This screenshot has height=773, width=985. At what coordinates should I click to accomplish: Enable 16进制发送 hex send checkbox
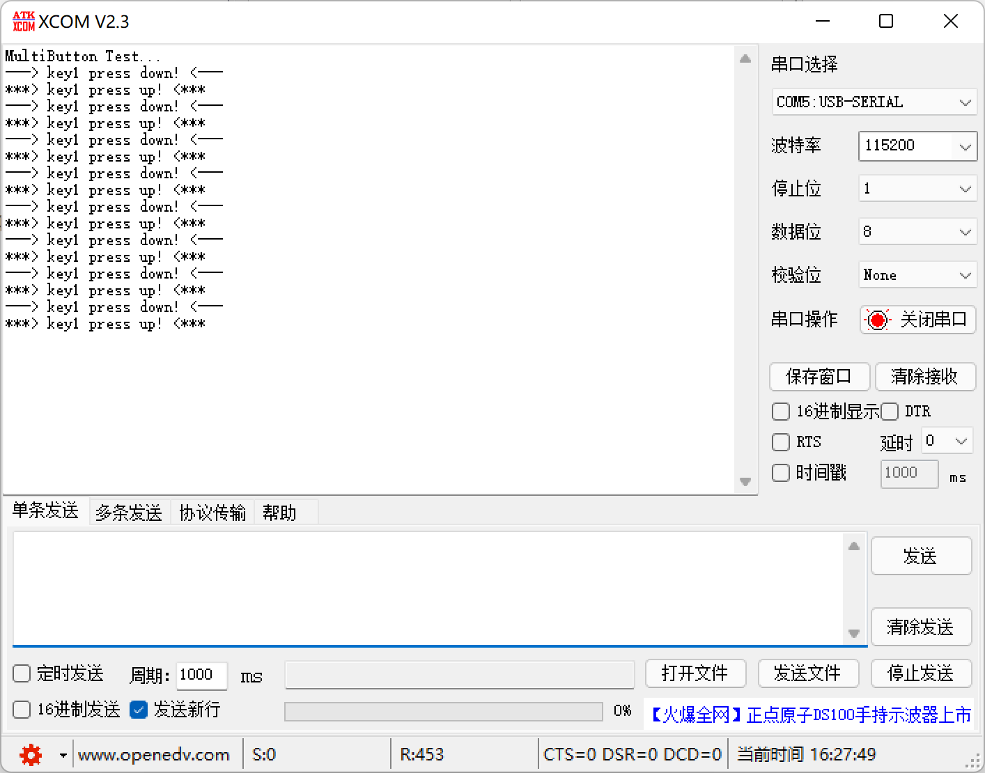tap(22, 710)
